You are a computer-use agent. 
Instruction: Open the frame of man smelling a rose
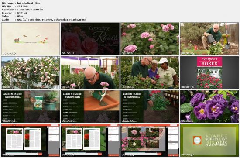(90, 73)
